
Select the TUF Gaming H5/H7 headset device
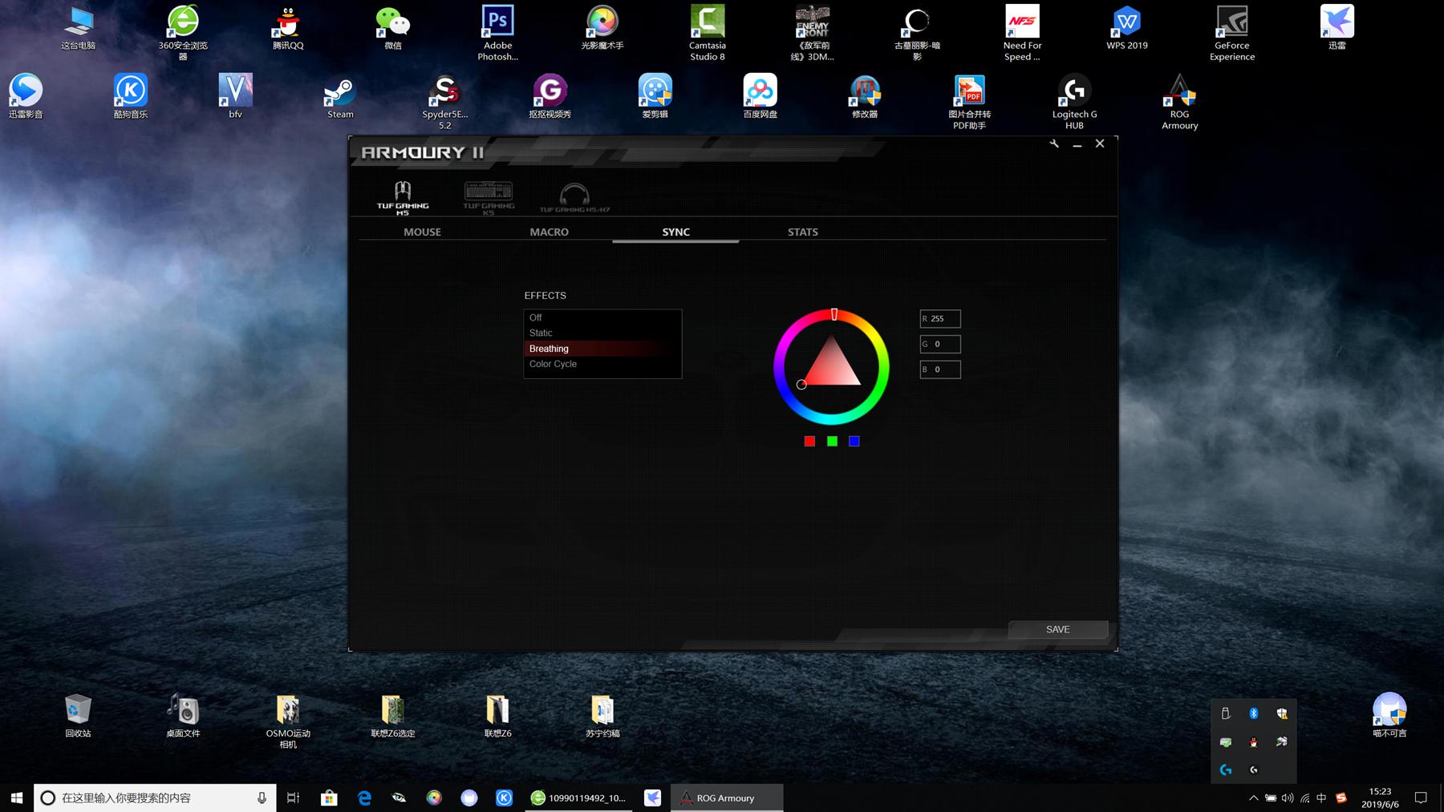pos(574,198)
